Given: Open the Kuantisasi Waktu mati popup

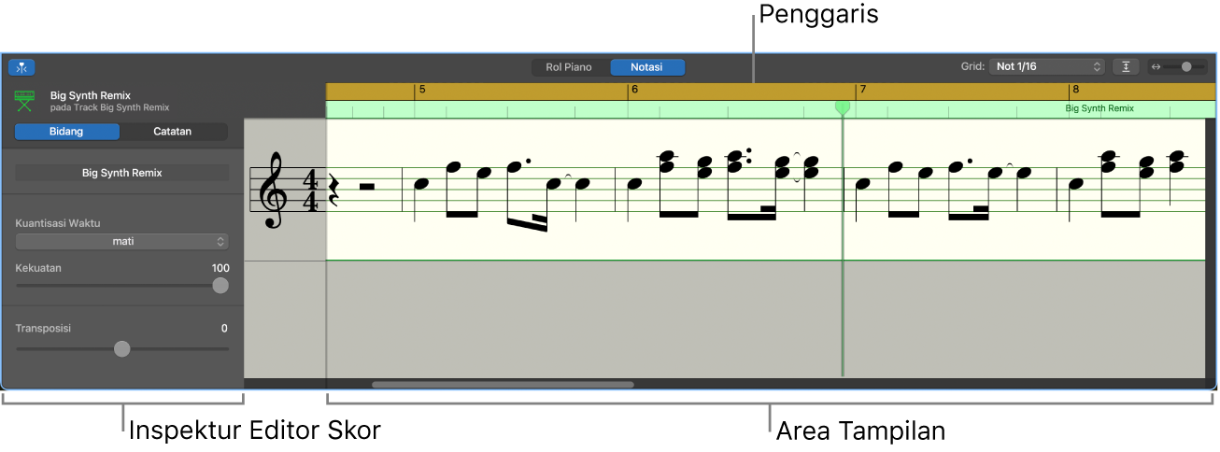Looking at the screenshot, I should 122,241.
